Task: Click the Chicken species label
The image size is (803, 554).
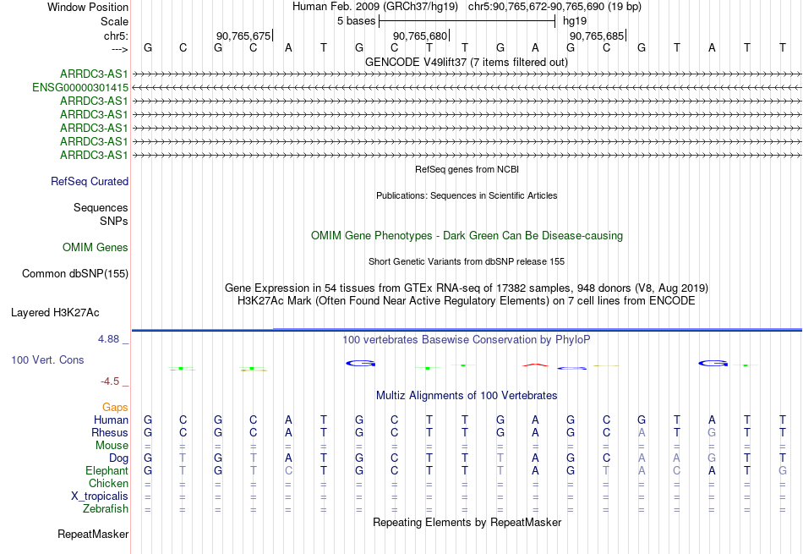Action: [x=108, y=484]
